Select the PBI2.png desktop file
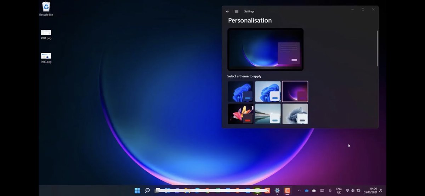The image size is (425, 196). (x=46, y=58)
